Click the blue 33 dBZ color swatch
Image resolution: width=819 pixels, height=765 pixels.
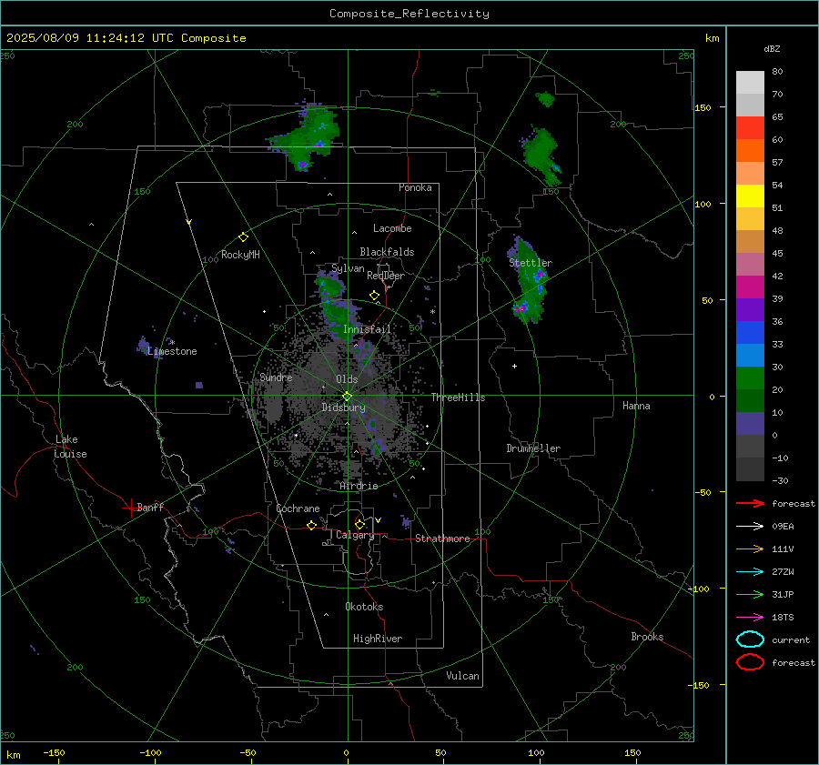coord(750,333)
